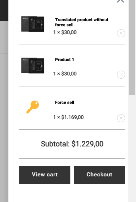Click the cart panel scrollbar thumb

(132, 47)
